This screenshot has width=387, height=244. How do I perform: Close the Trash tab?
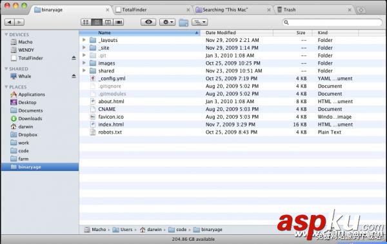[350, 10]
